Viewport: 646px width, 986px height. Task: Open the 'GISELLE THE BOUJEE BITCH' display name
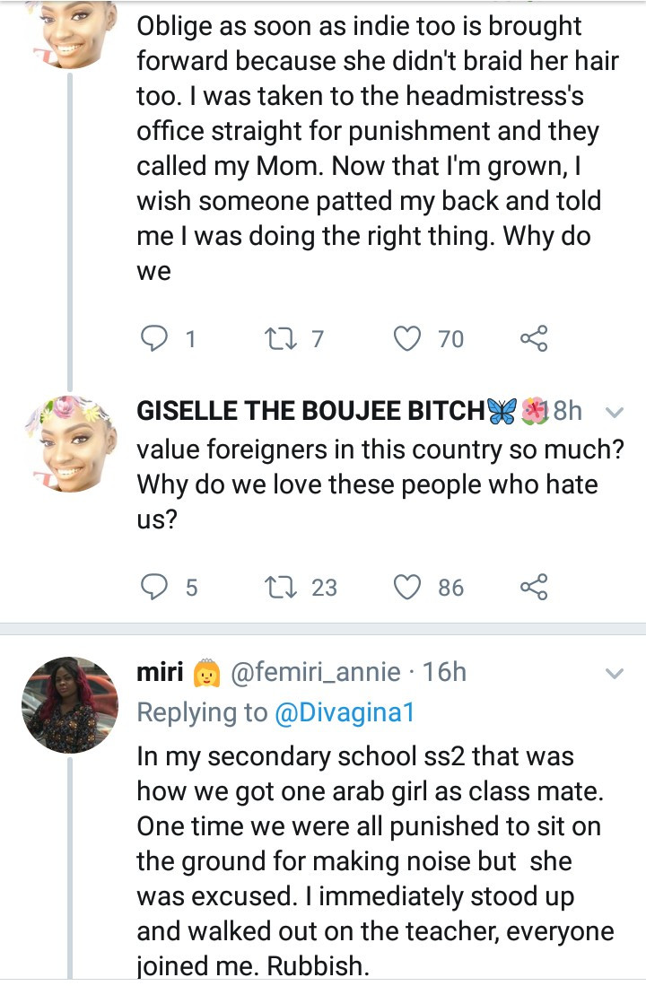point(310,411)
